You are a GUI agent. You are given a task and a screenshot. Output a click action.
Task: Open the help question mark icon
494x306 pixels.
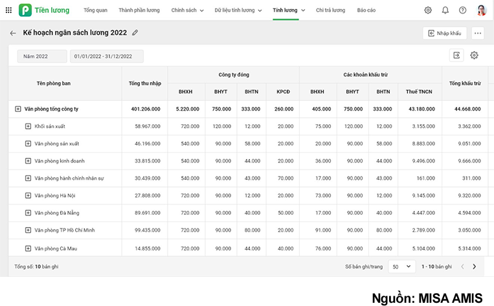coord(462,10)
